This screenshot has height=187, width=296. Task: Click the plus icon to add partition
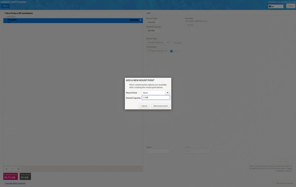[7, 169]
